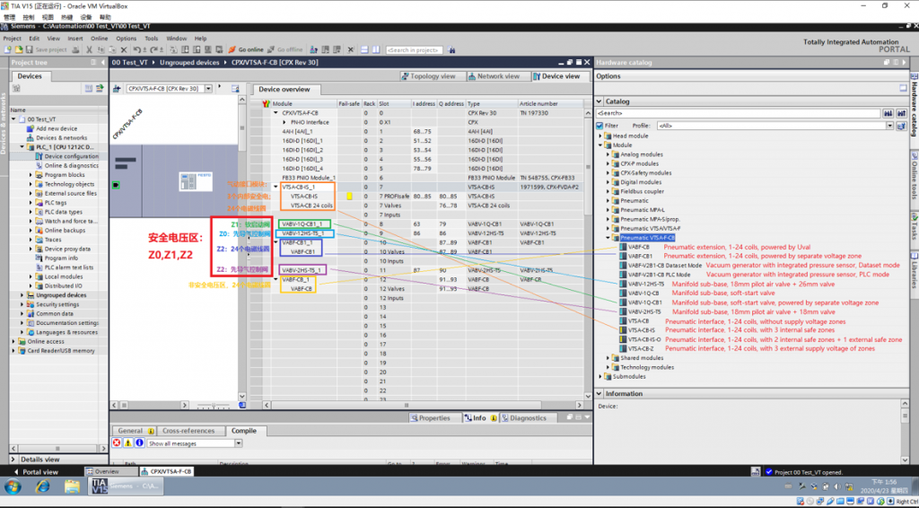
Task: Click the hardware catalog Search field
Action: [738, 113]
